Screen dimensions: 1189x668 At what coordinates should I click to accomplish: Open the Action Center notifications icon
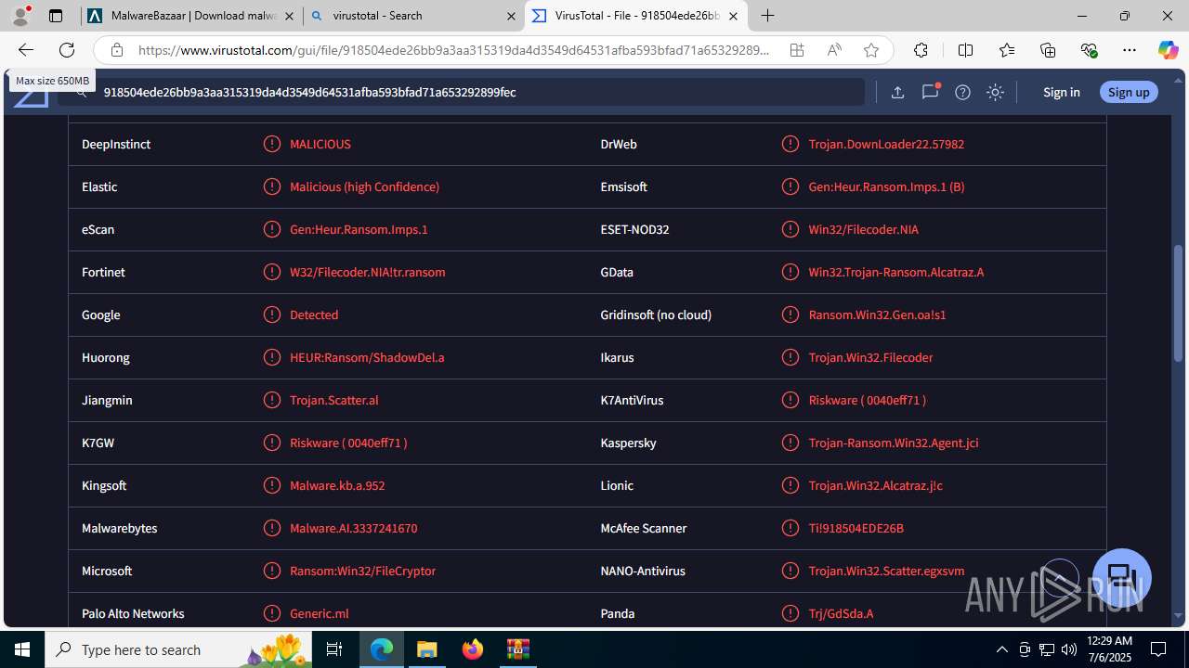[1158, 649]
